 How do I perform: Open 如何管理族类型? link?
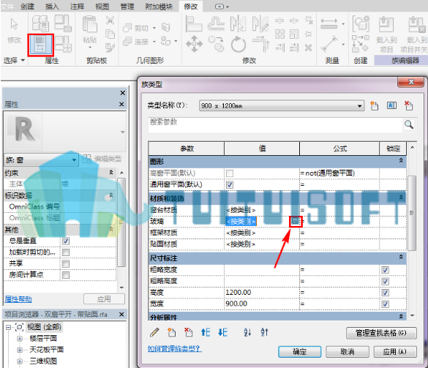pos(175,349)
